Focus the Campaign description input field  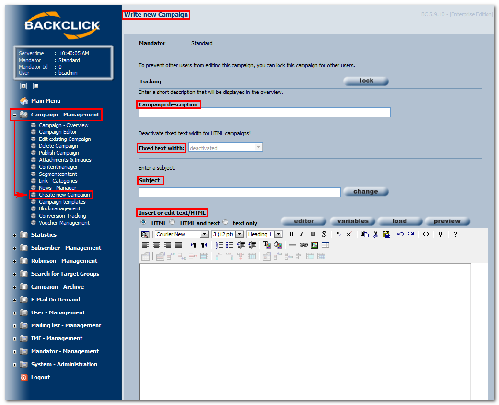pyautogui.click(x=265, y=112)
